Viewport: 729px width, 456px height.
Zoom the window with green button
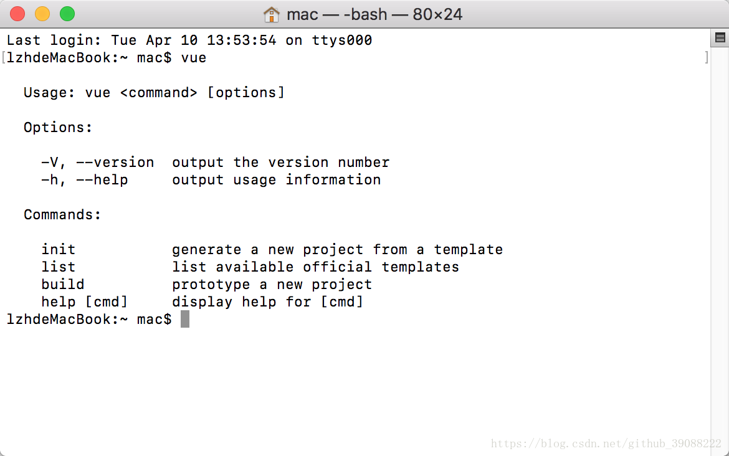click(x=67, y=14)
